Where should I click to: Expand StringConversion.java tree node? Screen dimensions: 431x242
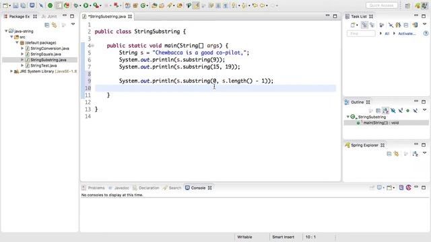click(x=22, y=48)
